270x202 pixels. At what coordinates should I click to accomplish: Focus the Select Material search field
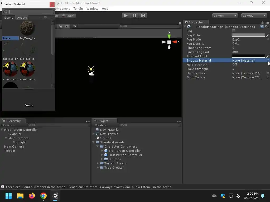click(28, 12)
